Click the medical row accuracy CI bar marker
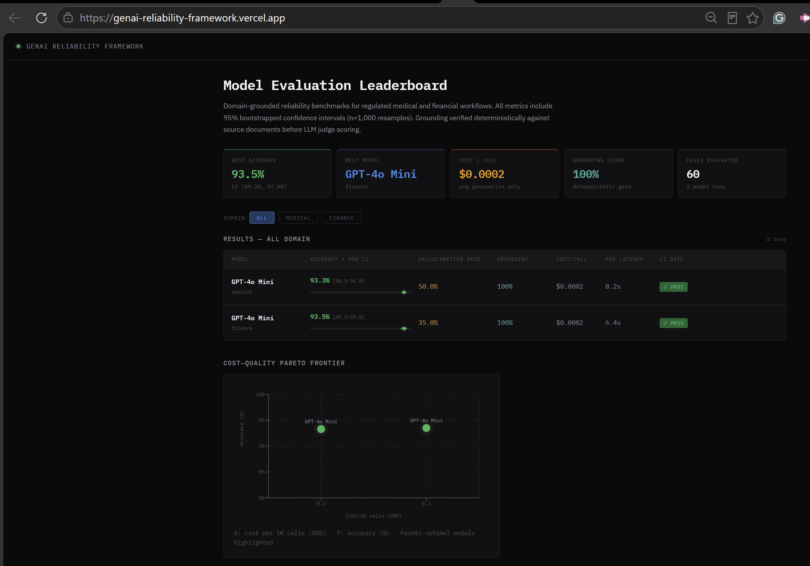 click(404, 292)
